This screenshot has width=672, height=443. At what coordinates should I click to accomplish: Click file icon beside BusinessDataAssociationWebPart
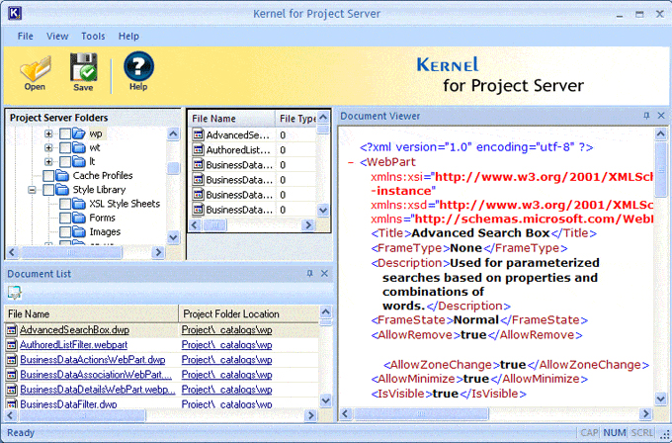(x=12, y=375)
